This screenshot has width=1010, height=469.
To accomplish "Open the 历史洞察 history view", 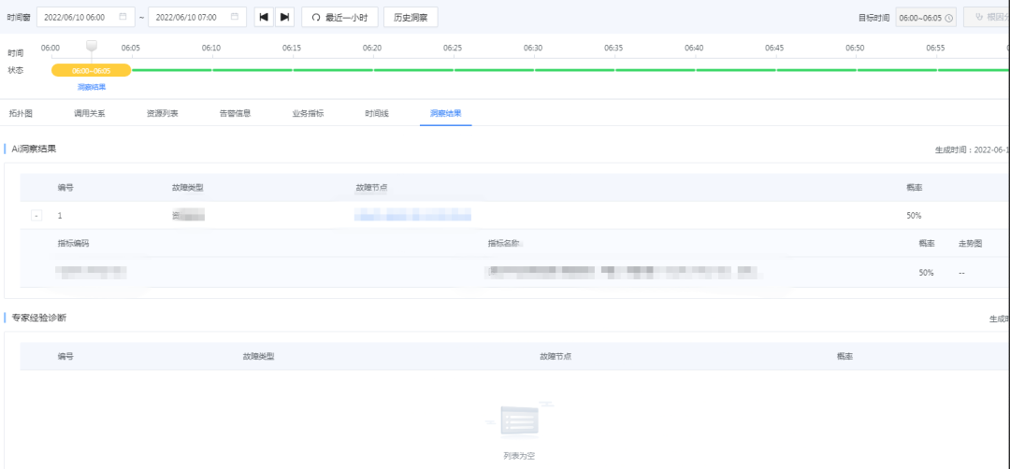I will (410, 17).
